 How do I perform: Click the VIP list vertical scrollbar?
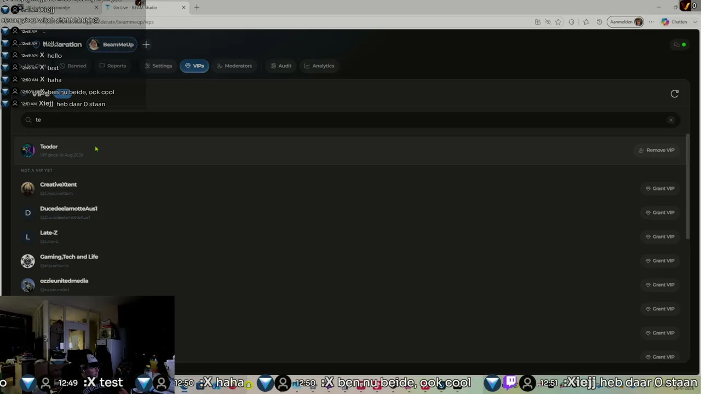(x=688, y=186)
